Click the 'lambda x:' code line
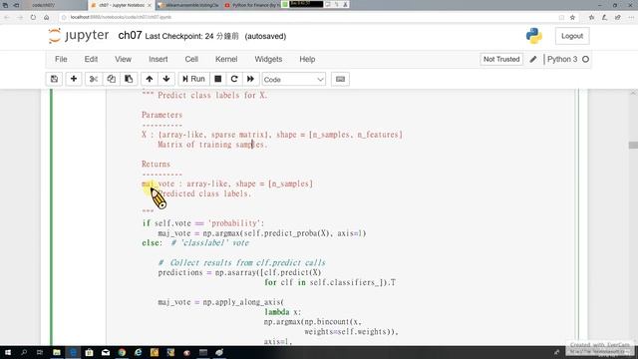This screenshot has height=359, width=638. pos(283,312)
